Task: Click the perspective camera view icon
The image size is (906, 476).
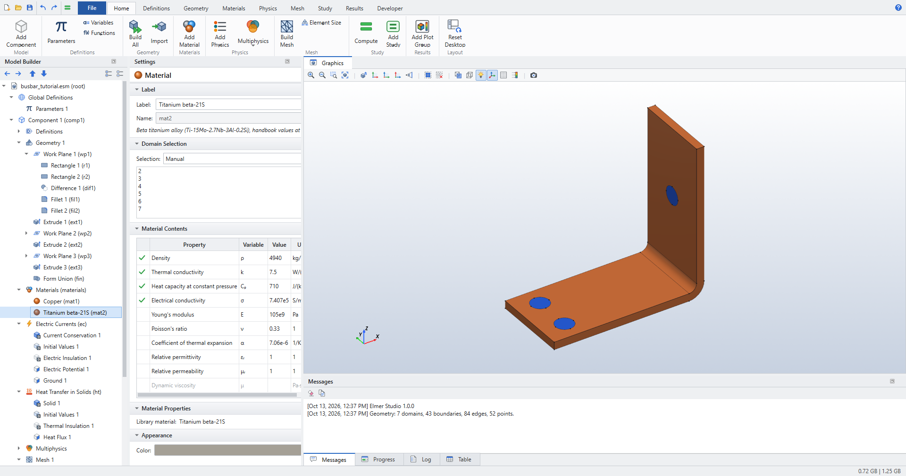Action: 409,75
